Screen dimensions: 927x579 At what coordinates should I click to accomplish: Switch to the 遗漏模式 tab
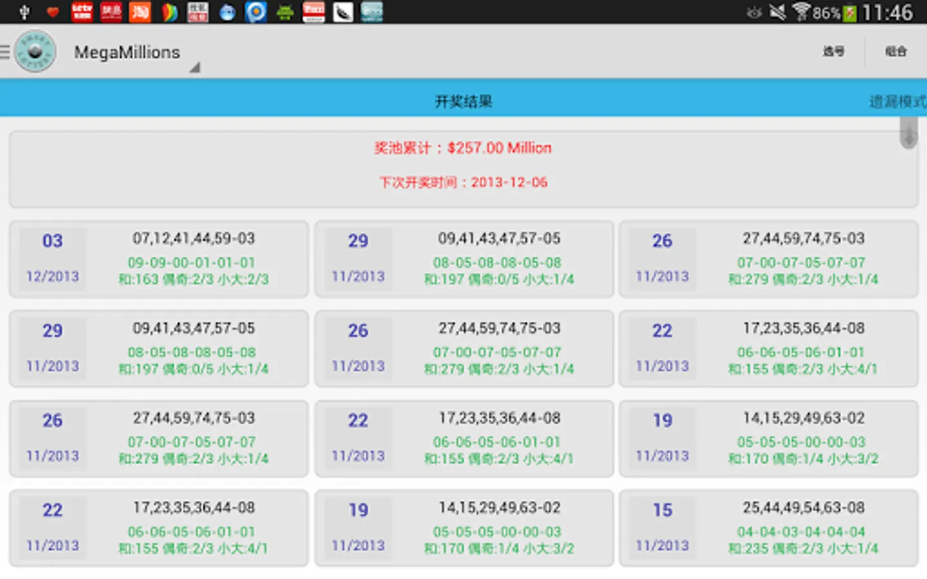tap(898, 102)
